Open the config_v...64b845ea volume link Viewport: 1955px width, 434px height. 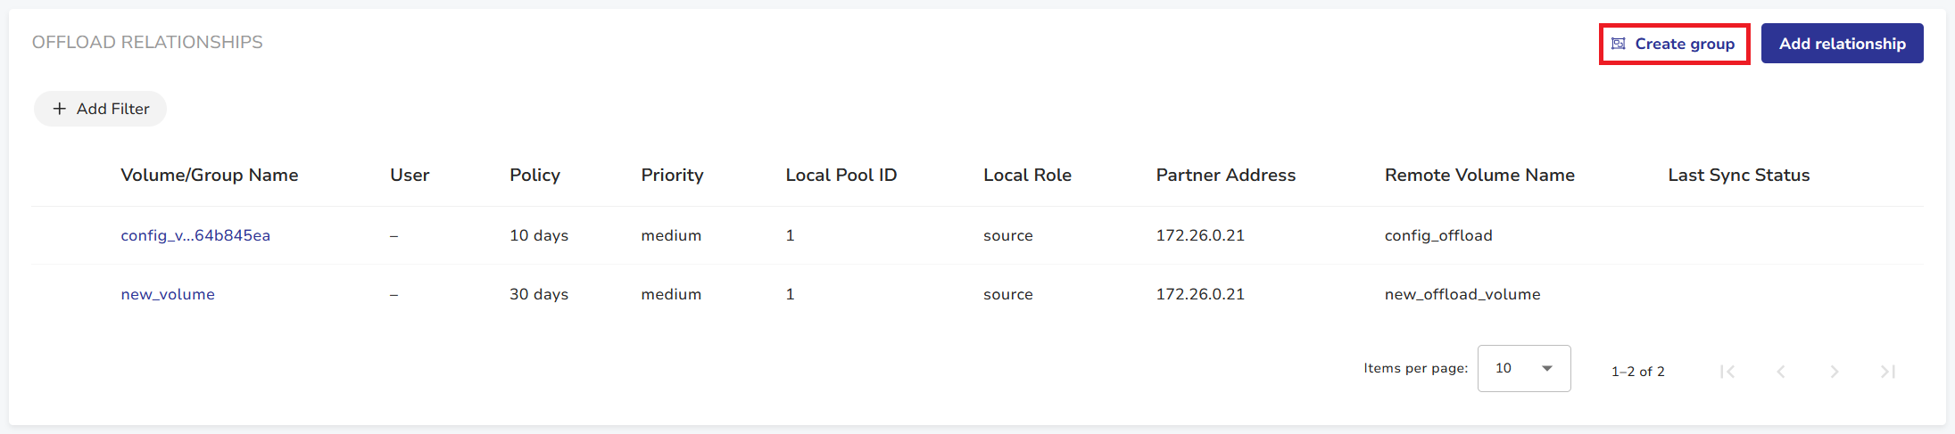coord(195,235)
